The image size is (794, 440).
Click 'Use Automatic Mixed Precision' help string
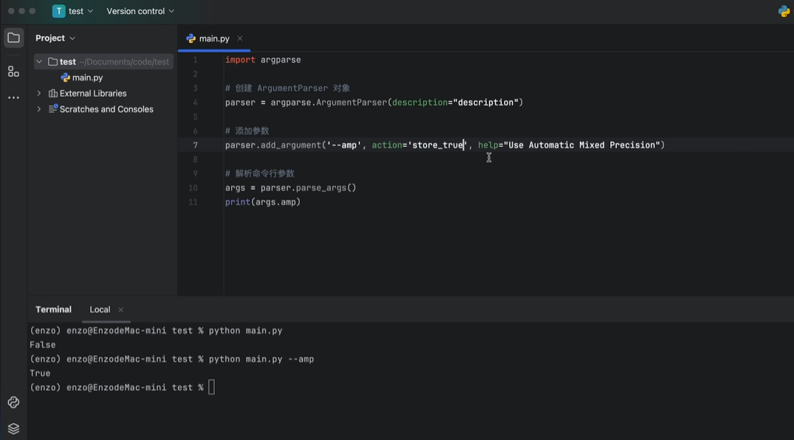coord(581,145)
